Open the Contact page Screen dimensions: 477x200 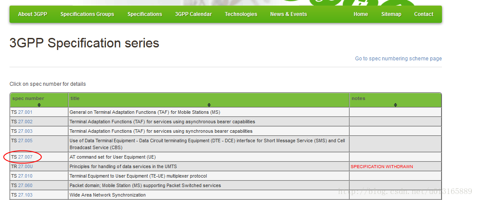click(424, 14)
